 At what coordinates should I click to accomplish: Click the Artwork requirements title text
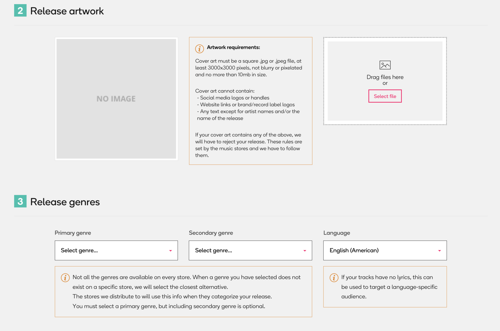tap(233, 47)
